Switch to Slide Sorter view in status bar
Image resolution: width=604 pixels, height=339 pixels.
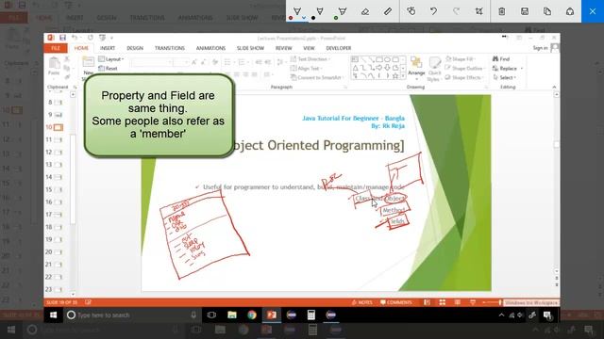click(443, 302)
